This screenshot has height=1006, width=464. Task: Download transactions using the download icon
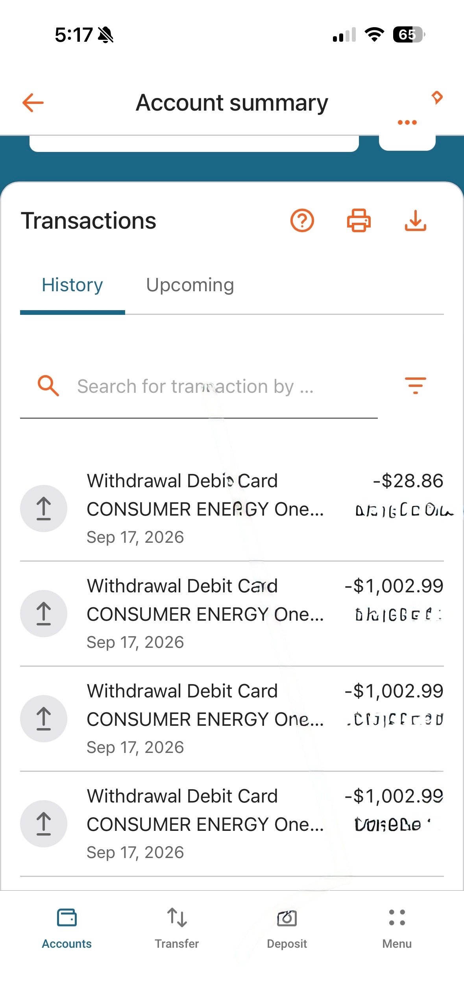click(416, 220)
